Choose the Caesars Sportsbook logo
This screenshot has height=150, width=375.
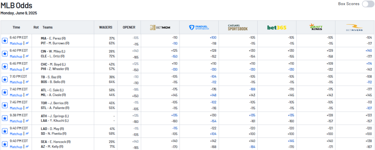point(238,27)
